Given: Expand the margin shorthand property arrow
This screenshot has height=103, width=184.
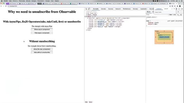Looking at the screenshot, I should click(x=154, y=24).
